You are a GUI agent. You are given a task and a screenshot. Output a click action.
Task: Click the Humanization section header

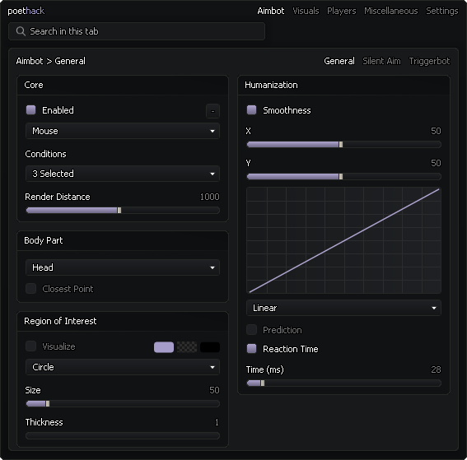pyautogui.click(x=343, y=85)
